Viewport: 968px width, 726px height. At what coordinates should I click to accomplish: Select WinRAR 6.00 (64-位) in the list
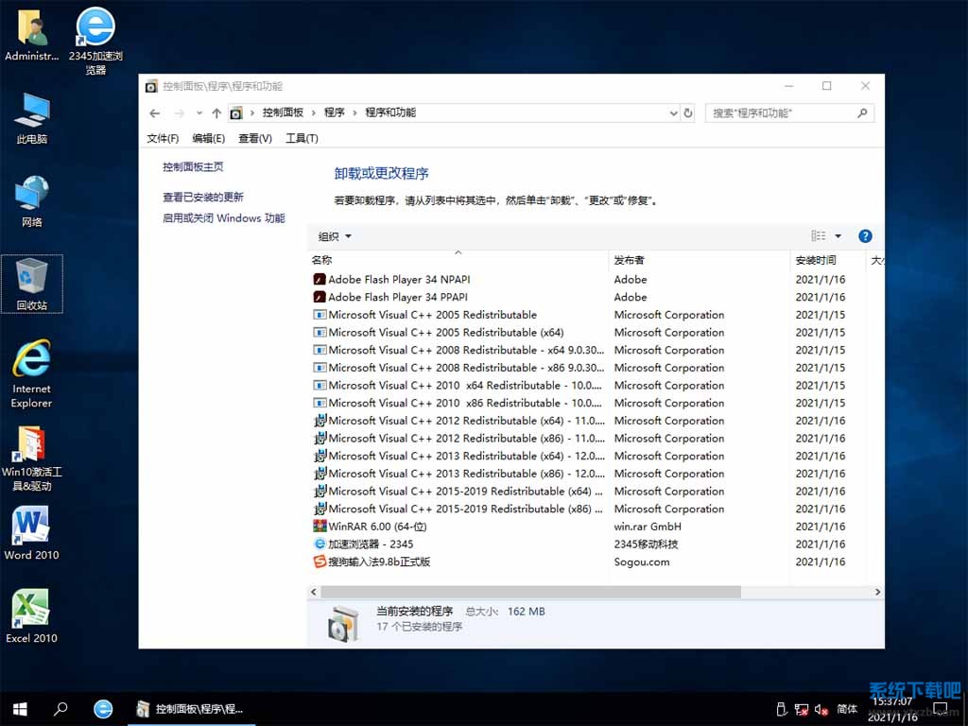377,527
